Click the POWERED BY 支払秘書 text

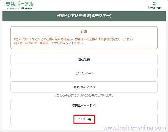point(20,8)
